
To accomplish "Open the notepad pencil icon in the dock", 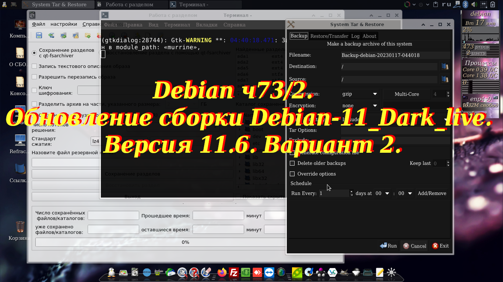I will (x=380, y=272).
